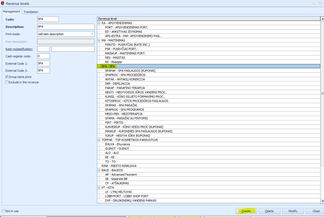Select EHUVA - Ehuviance row

click(x=209, y=144)
